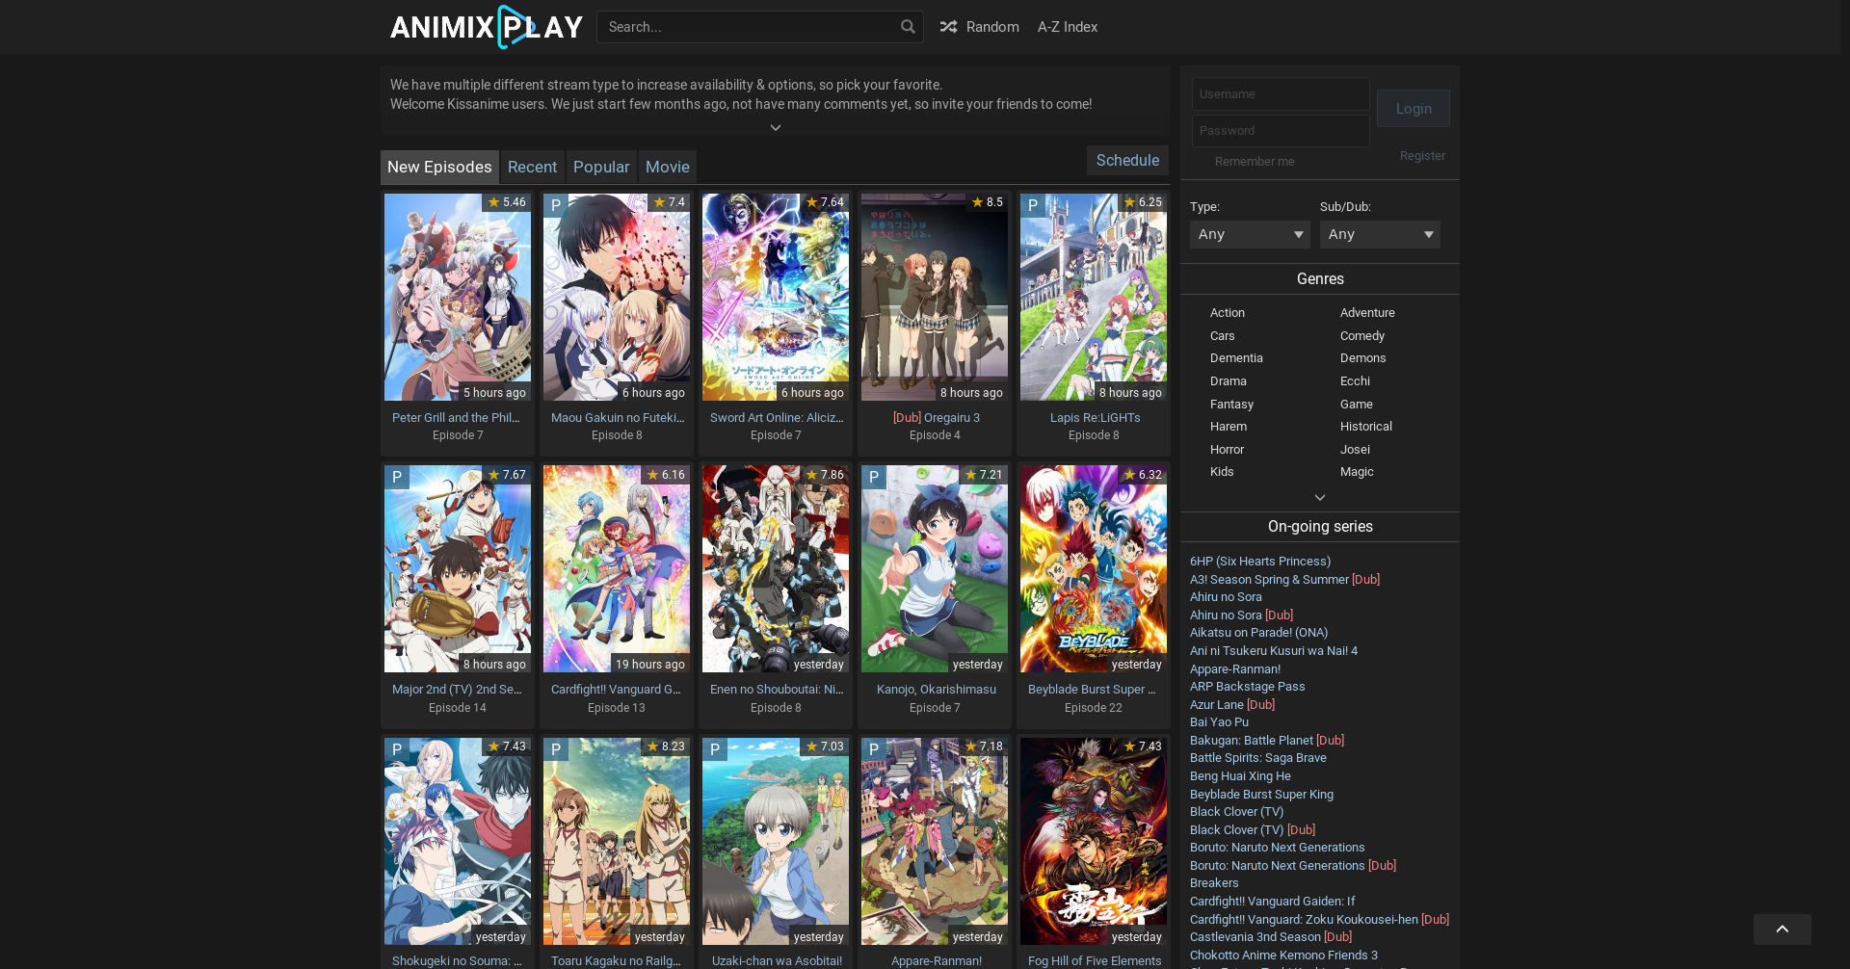
Task: Click the P badge on Lapis Re:LiGHTs
Action: pyautogui.click(x=1033, y=205)
